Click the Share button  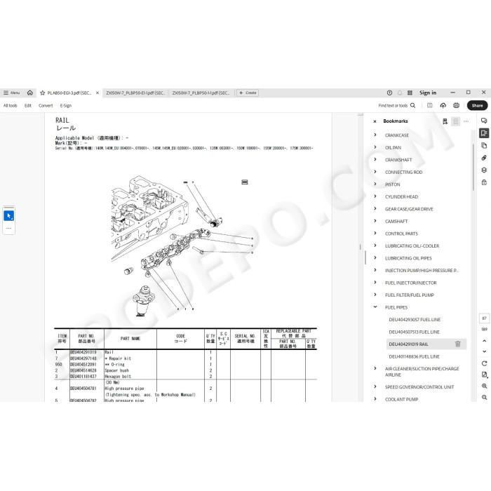(477, 105)
